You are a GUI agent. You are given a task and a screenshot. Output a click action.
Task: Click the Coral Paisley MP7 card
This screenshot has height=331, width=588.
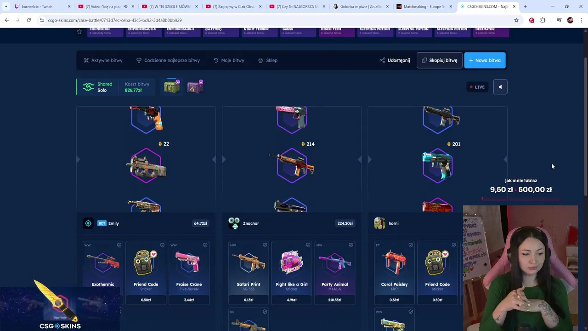[394, 273]
